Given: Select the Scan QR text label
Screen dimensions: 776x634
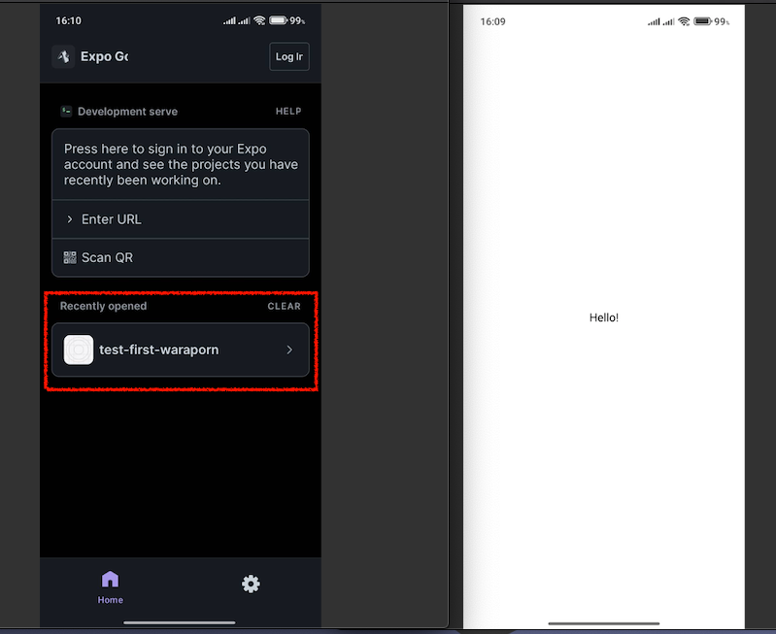Looking at the screenshot, I should [x=107, y=257].
